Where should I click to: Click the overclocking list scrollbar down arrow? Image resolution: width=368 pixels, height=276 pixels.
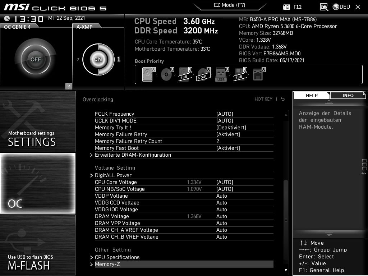click(286, 270)
